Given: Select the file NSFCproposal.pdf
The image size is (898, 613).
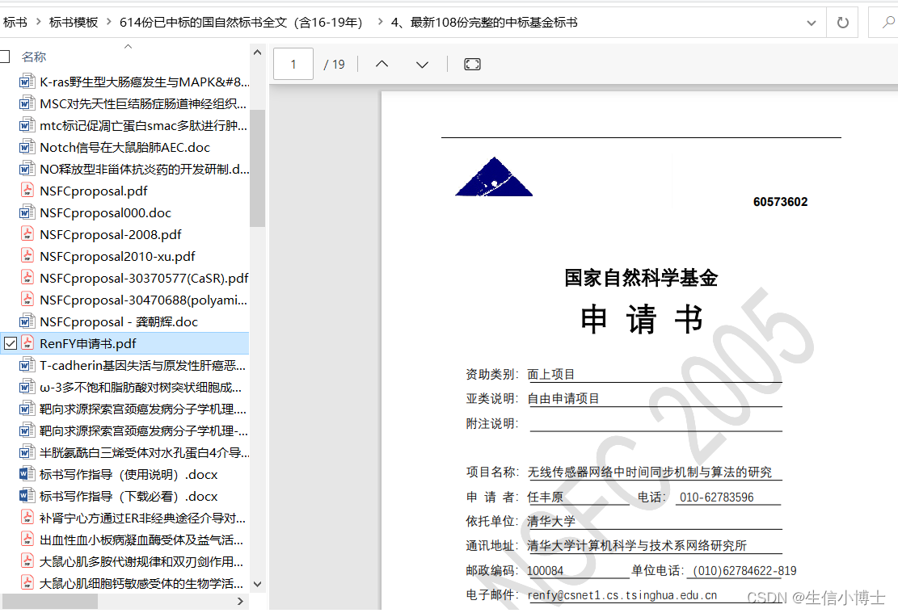Looking at the screenshot, I should point(93,191).
